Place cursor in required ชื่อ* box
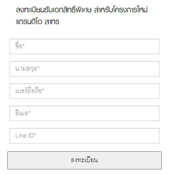Viewport: 169px width, 174px height. [84, 46]
